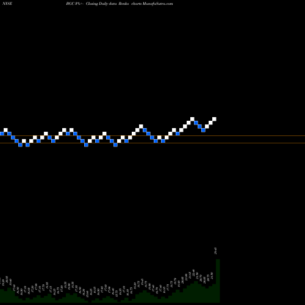
Task: Click the value label above the tallest volume bar
Action: point(215,251)
